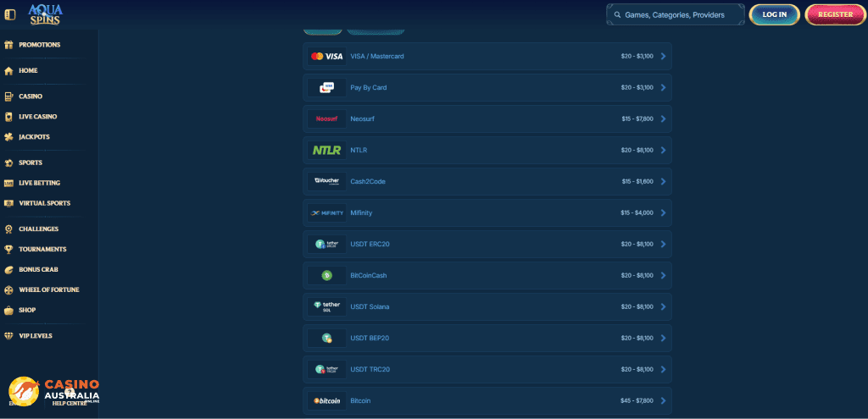The height and width of the screenshot is (419, 868).
Task: Click the $15 - $7,800 Neosurf limit
Action: (x=637, y=119)
